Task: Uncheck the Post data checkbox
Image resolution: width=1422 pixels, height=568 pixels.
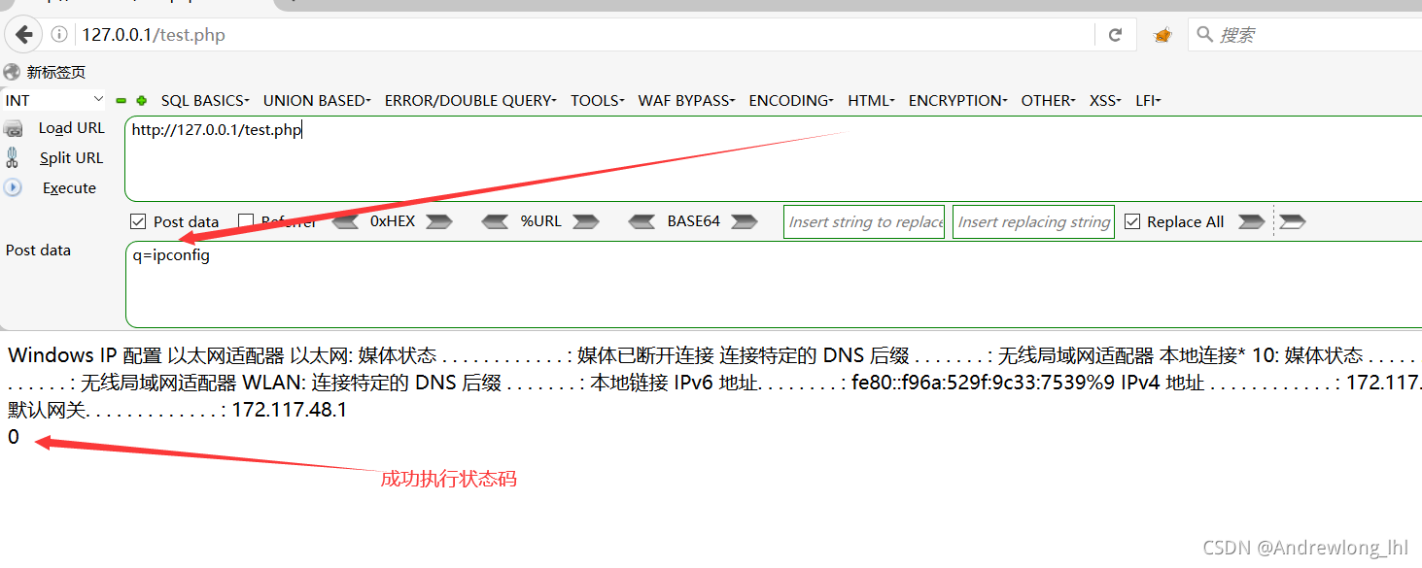Action: click(x=138, y=221)
